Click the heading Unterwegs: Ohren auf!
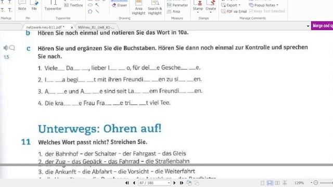 [100, 129]
